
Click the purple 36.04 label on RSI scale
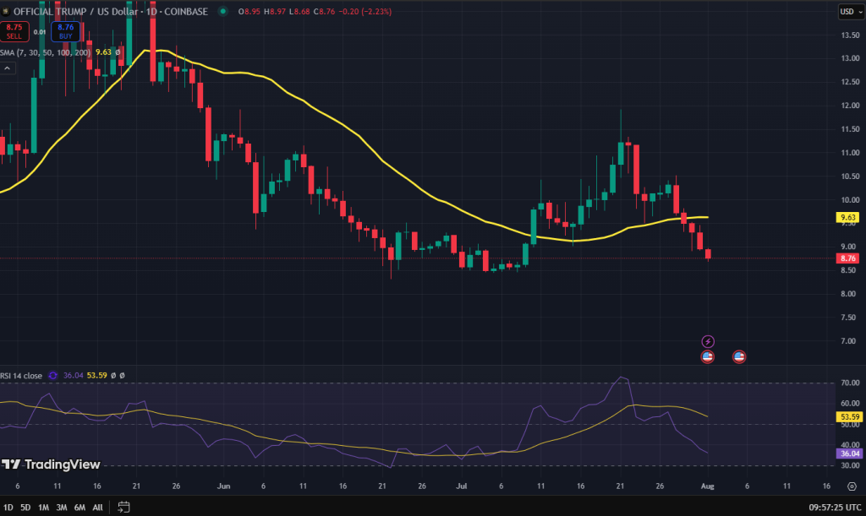(x=849, y=454)
